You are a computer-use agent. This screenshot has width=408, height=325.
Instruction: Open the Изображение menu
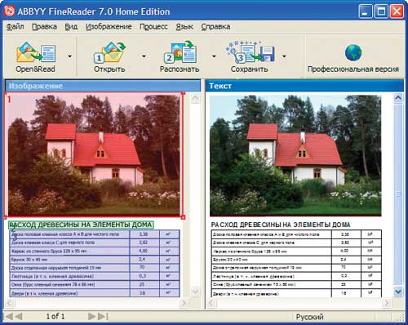click(x=109, y=27)
